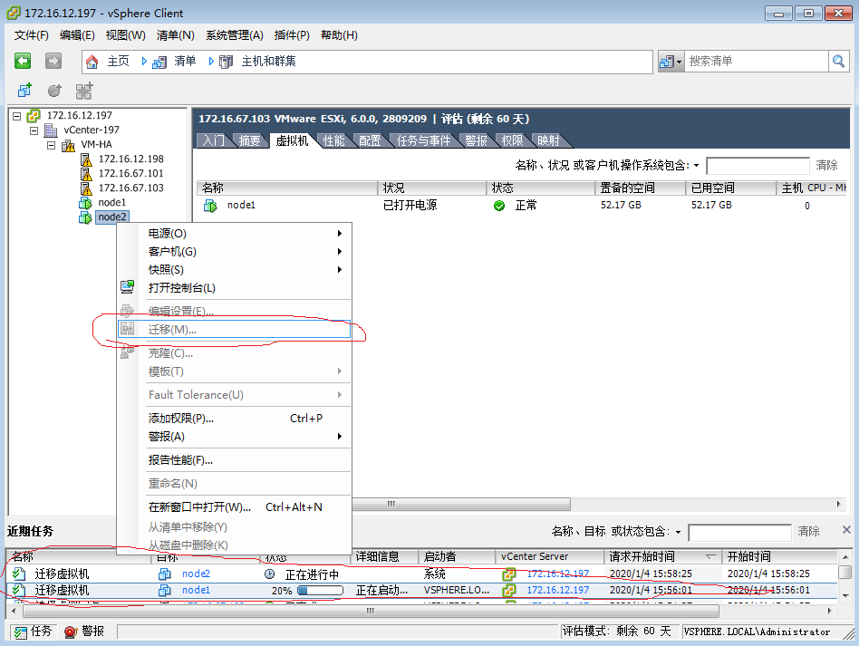Click the inventory (清单) breadcrumb icon

[159, 62]
